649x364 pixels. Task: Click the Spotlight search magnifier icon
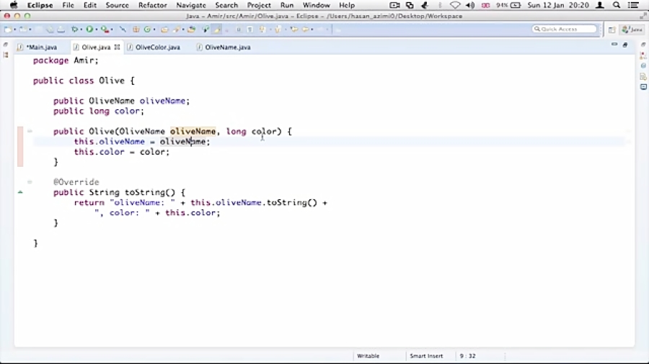(x=617, y=5)
